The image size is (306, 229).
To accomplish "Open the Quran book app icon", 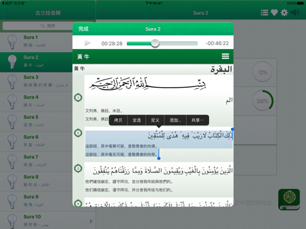I will click(289, 199).
